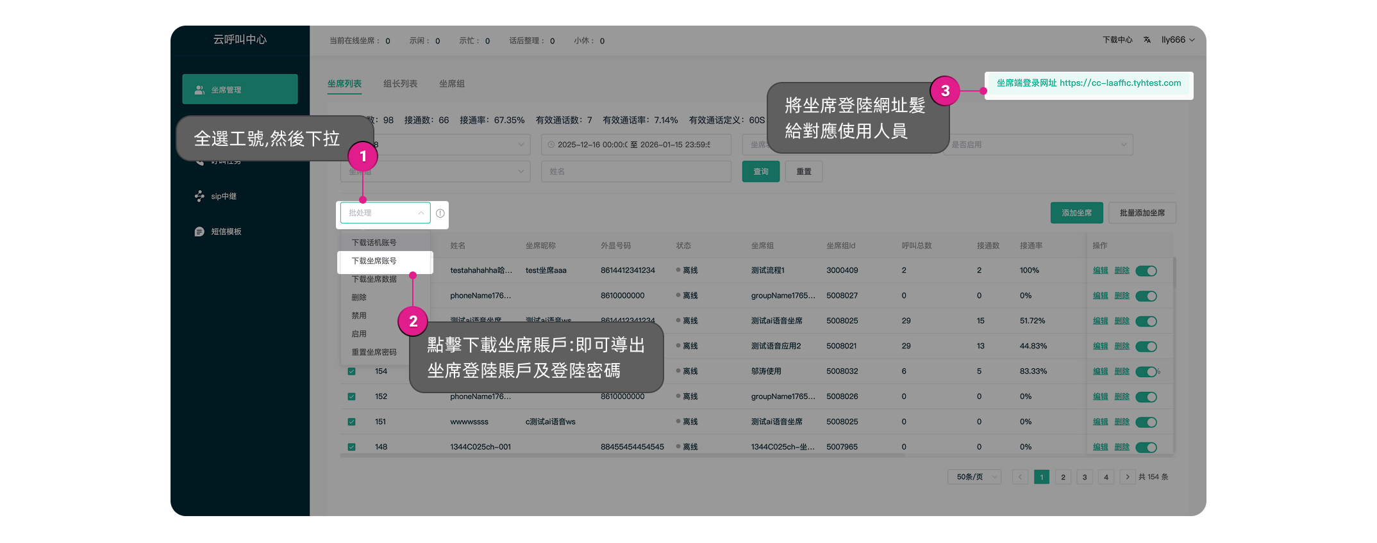Click the clock icon in date range field
Screen dimensions: 1377x543
551,145
